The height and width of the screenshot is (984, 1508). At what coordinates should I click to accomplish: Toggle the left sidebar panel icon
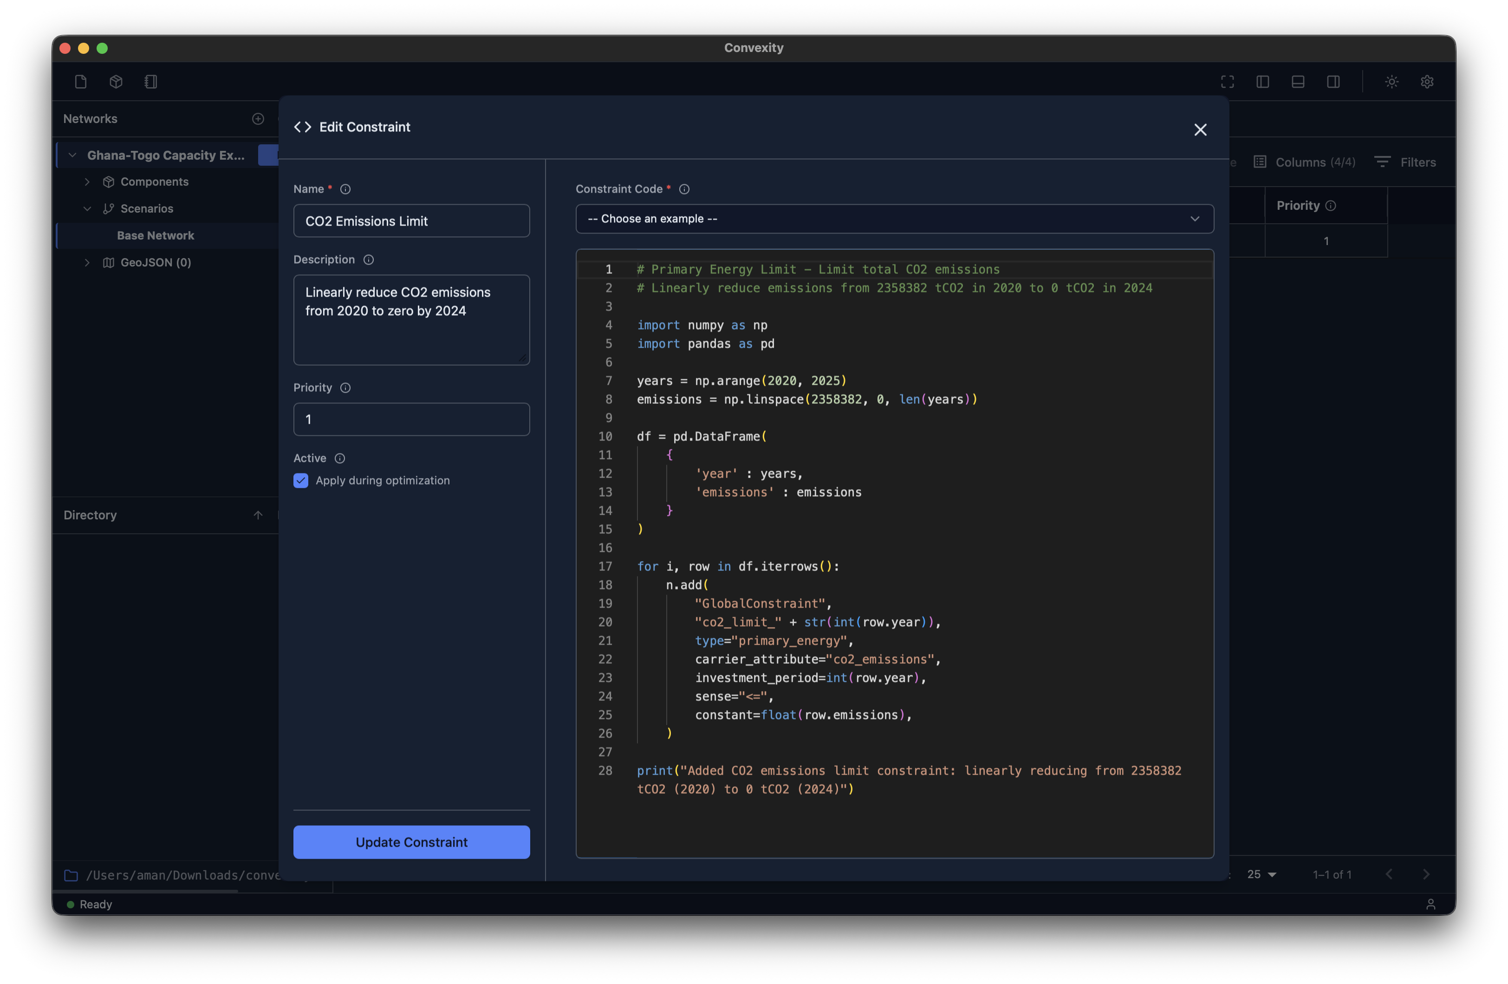click(1262, 82)
